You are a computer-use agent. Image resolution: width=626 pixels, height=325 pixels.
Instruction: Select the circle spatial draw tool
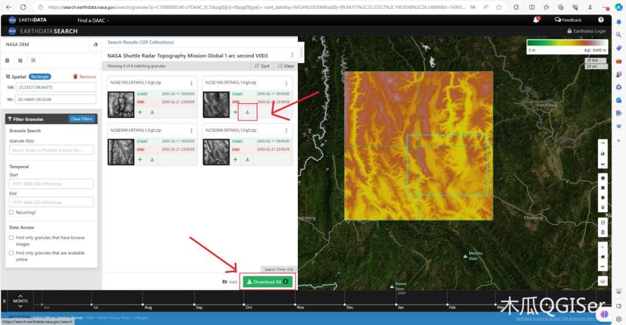[603, 197]
